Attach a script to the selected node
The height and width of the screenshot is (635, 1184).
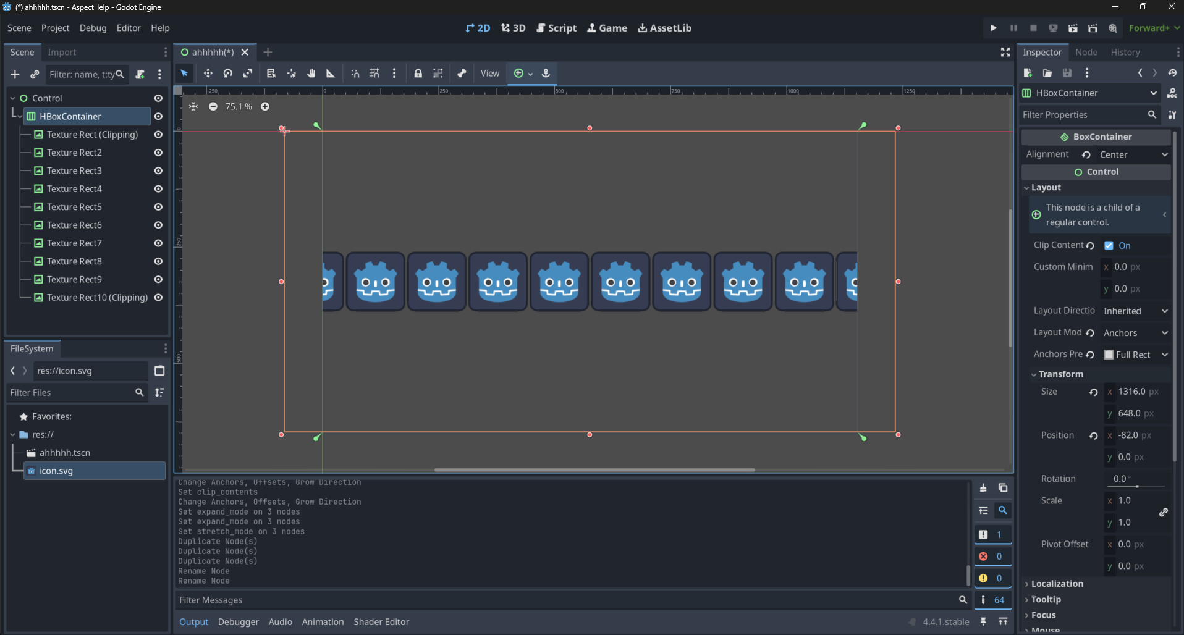(x=140, y=74)
